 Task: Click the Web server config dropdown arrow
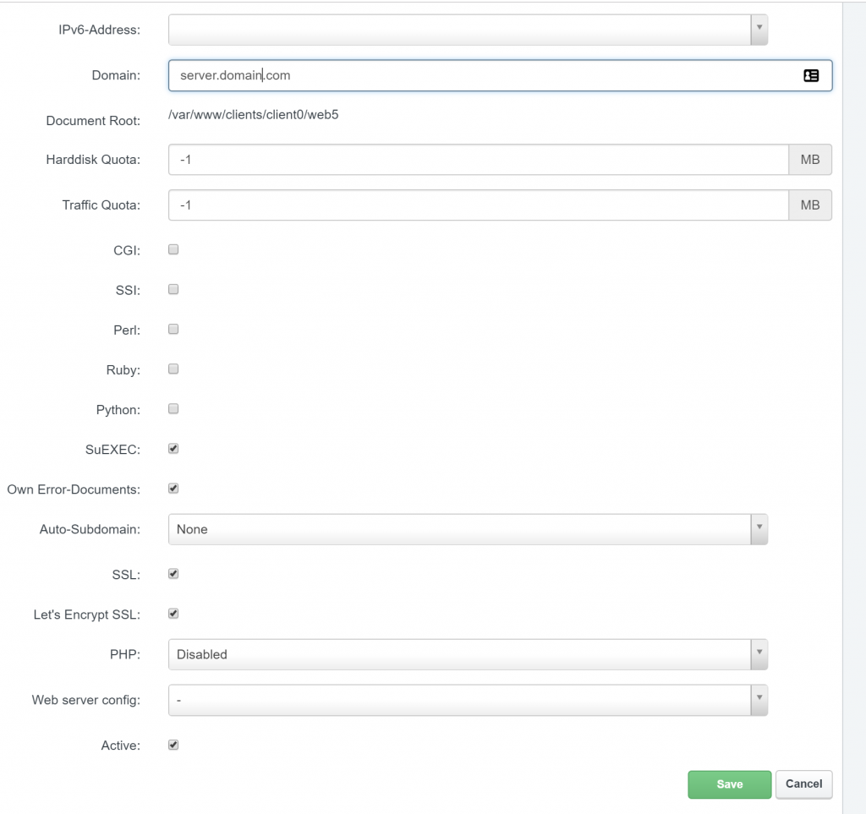pos(759,700)
